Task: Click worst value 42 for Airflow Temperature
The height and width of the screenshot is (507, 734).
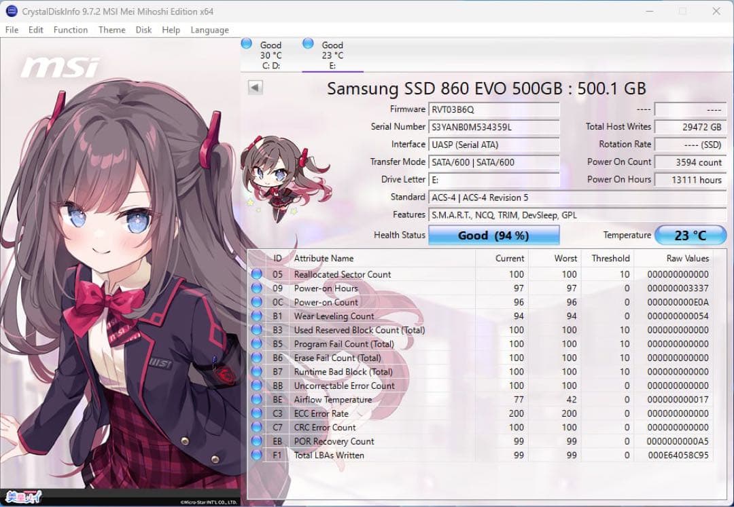Action: pyautogui.click(x=572, y=400)
